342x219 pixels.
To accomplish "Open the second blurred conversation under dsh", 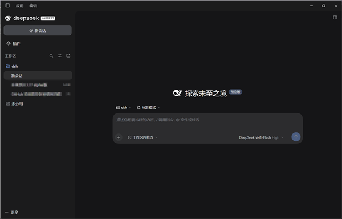I will point(38,94).
